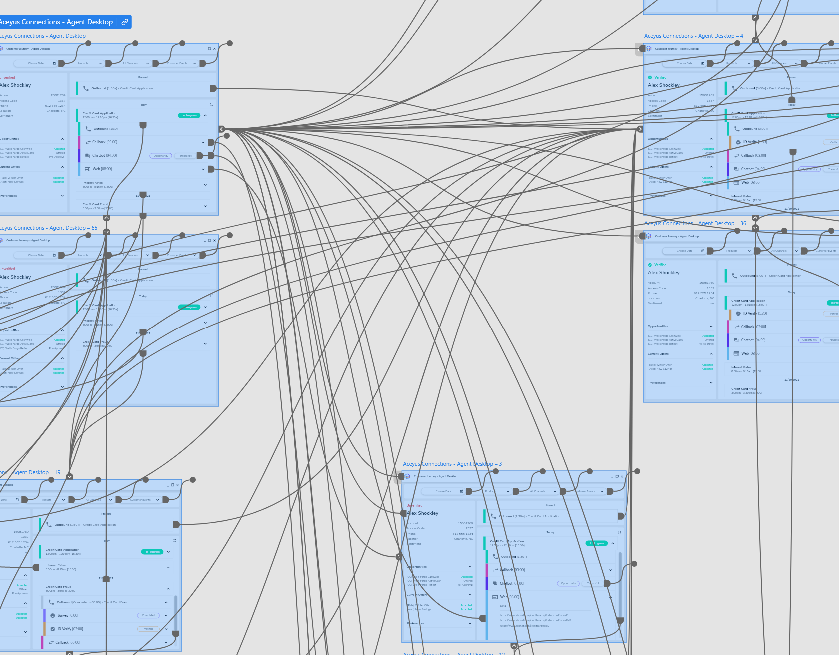Click the left-arrow prototype handle beside the top-left frame
The height and width of the screenshot is (655, 839).
[x=222, y=129]
